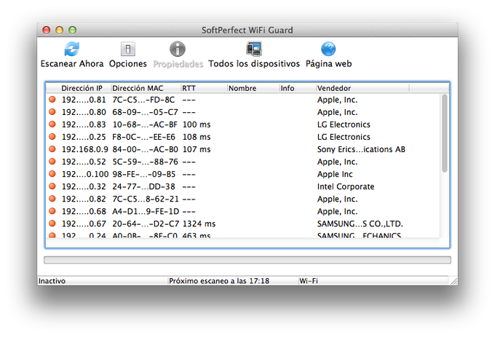Click the window resize grip corner

pos(454,281)
